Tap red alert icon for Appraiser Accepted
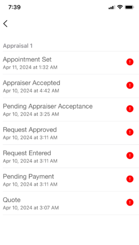 click(x=130, y=85)
